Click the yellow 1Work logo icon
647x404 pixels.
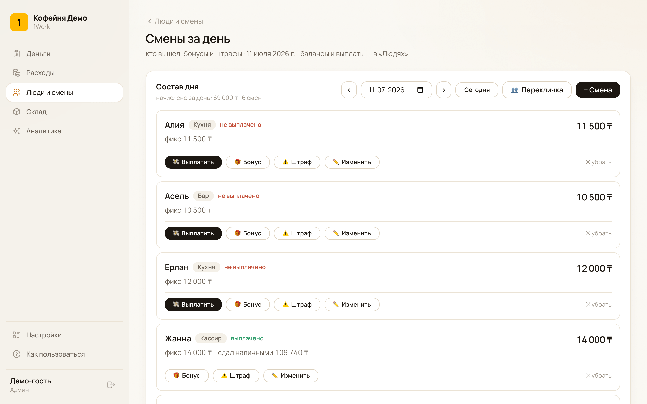point(19,22)
